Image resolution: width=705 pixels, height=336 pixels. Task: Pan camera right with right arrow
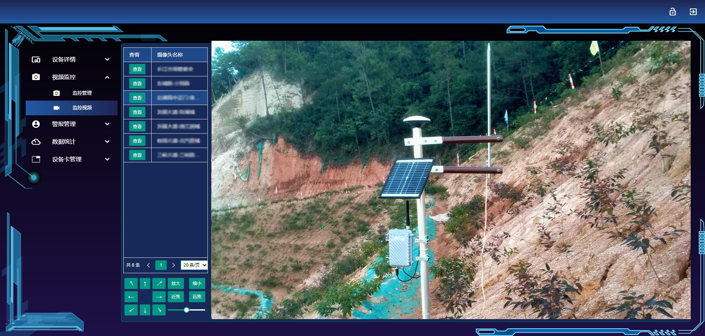(159, 297)
